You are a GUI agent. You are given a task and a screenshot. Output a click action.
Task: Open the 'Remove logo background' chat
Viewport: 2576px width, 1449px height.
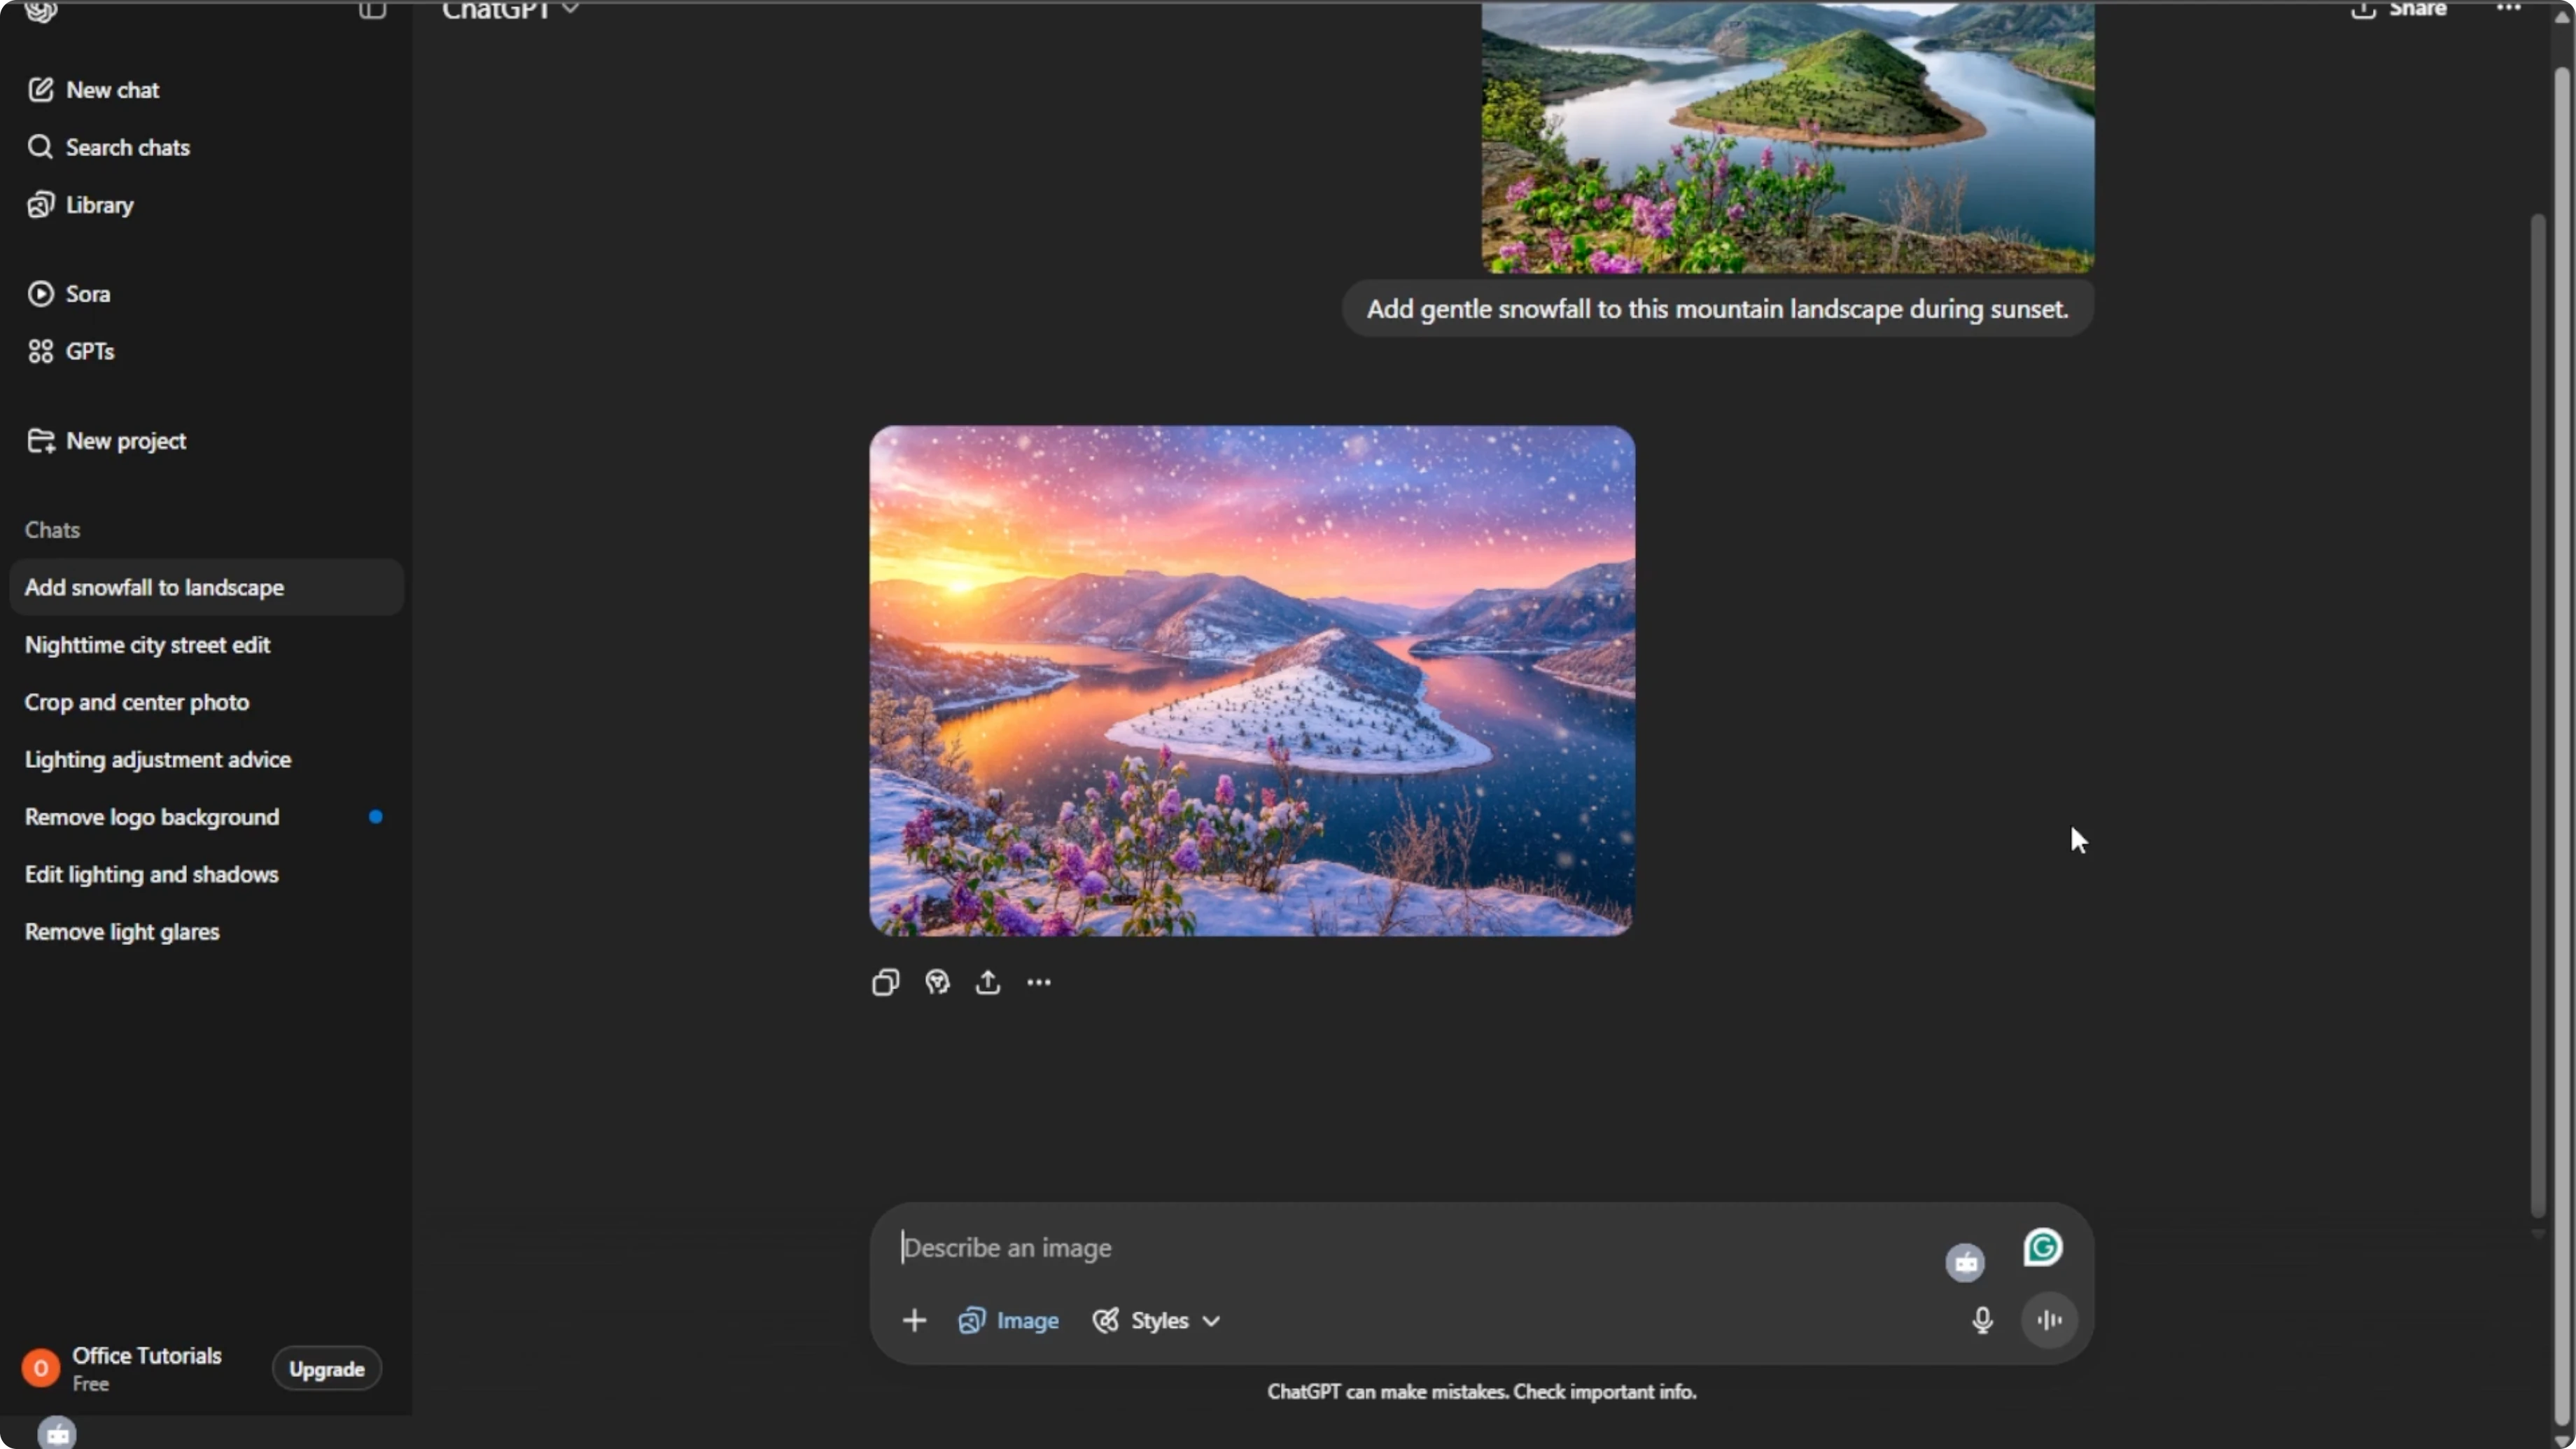pyautogui.click(x=206, y=817)
